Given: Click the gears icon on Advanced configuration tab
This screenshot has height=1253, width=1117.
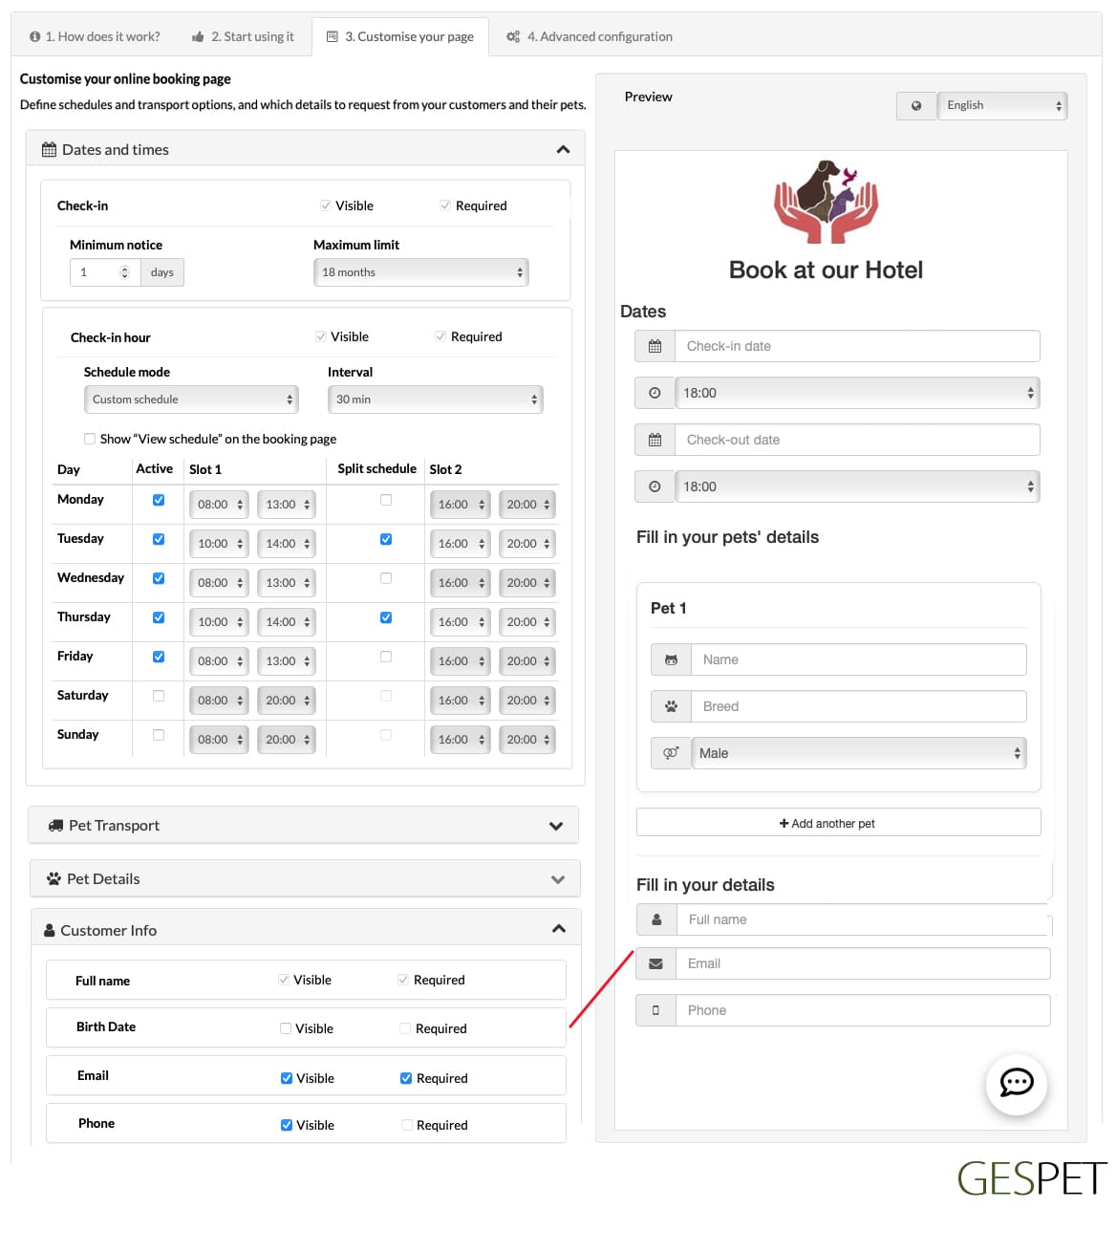Looking at the screenshot, I should [513, 37].
